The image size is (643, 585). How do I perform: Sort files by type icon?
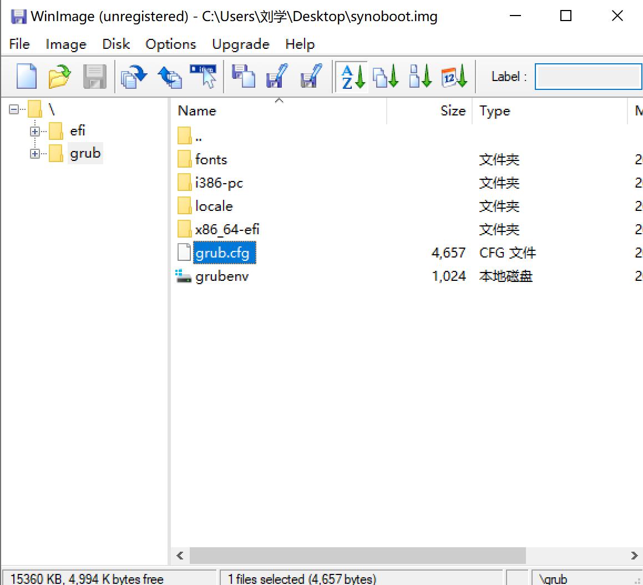386,76
